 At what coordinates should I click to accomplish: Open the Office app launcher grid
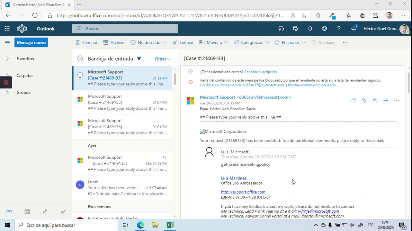[x=7, y=29]
